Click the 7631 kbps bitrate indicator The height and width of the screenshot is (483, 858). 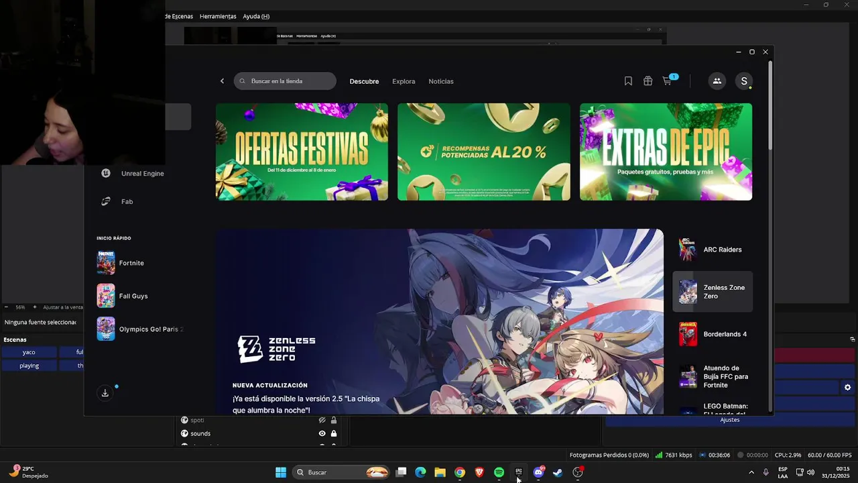pos(674,455)
